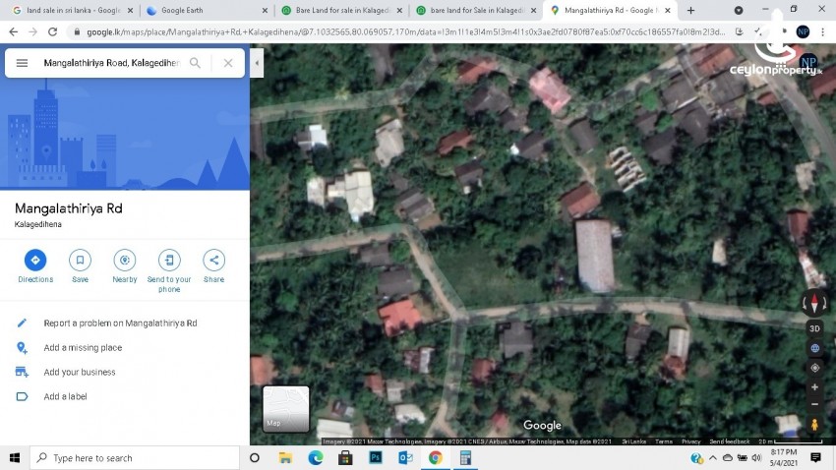Switch to Map layer thumbnail
Viewport: 836px width, 470px height.
(286, 408)
